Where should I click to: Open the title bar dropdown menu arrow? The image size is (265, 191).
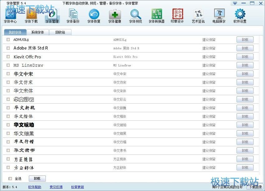click(x=235, y=3)
